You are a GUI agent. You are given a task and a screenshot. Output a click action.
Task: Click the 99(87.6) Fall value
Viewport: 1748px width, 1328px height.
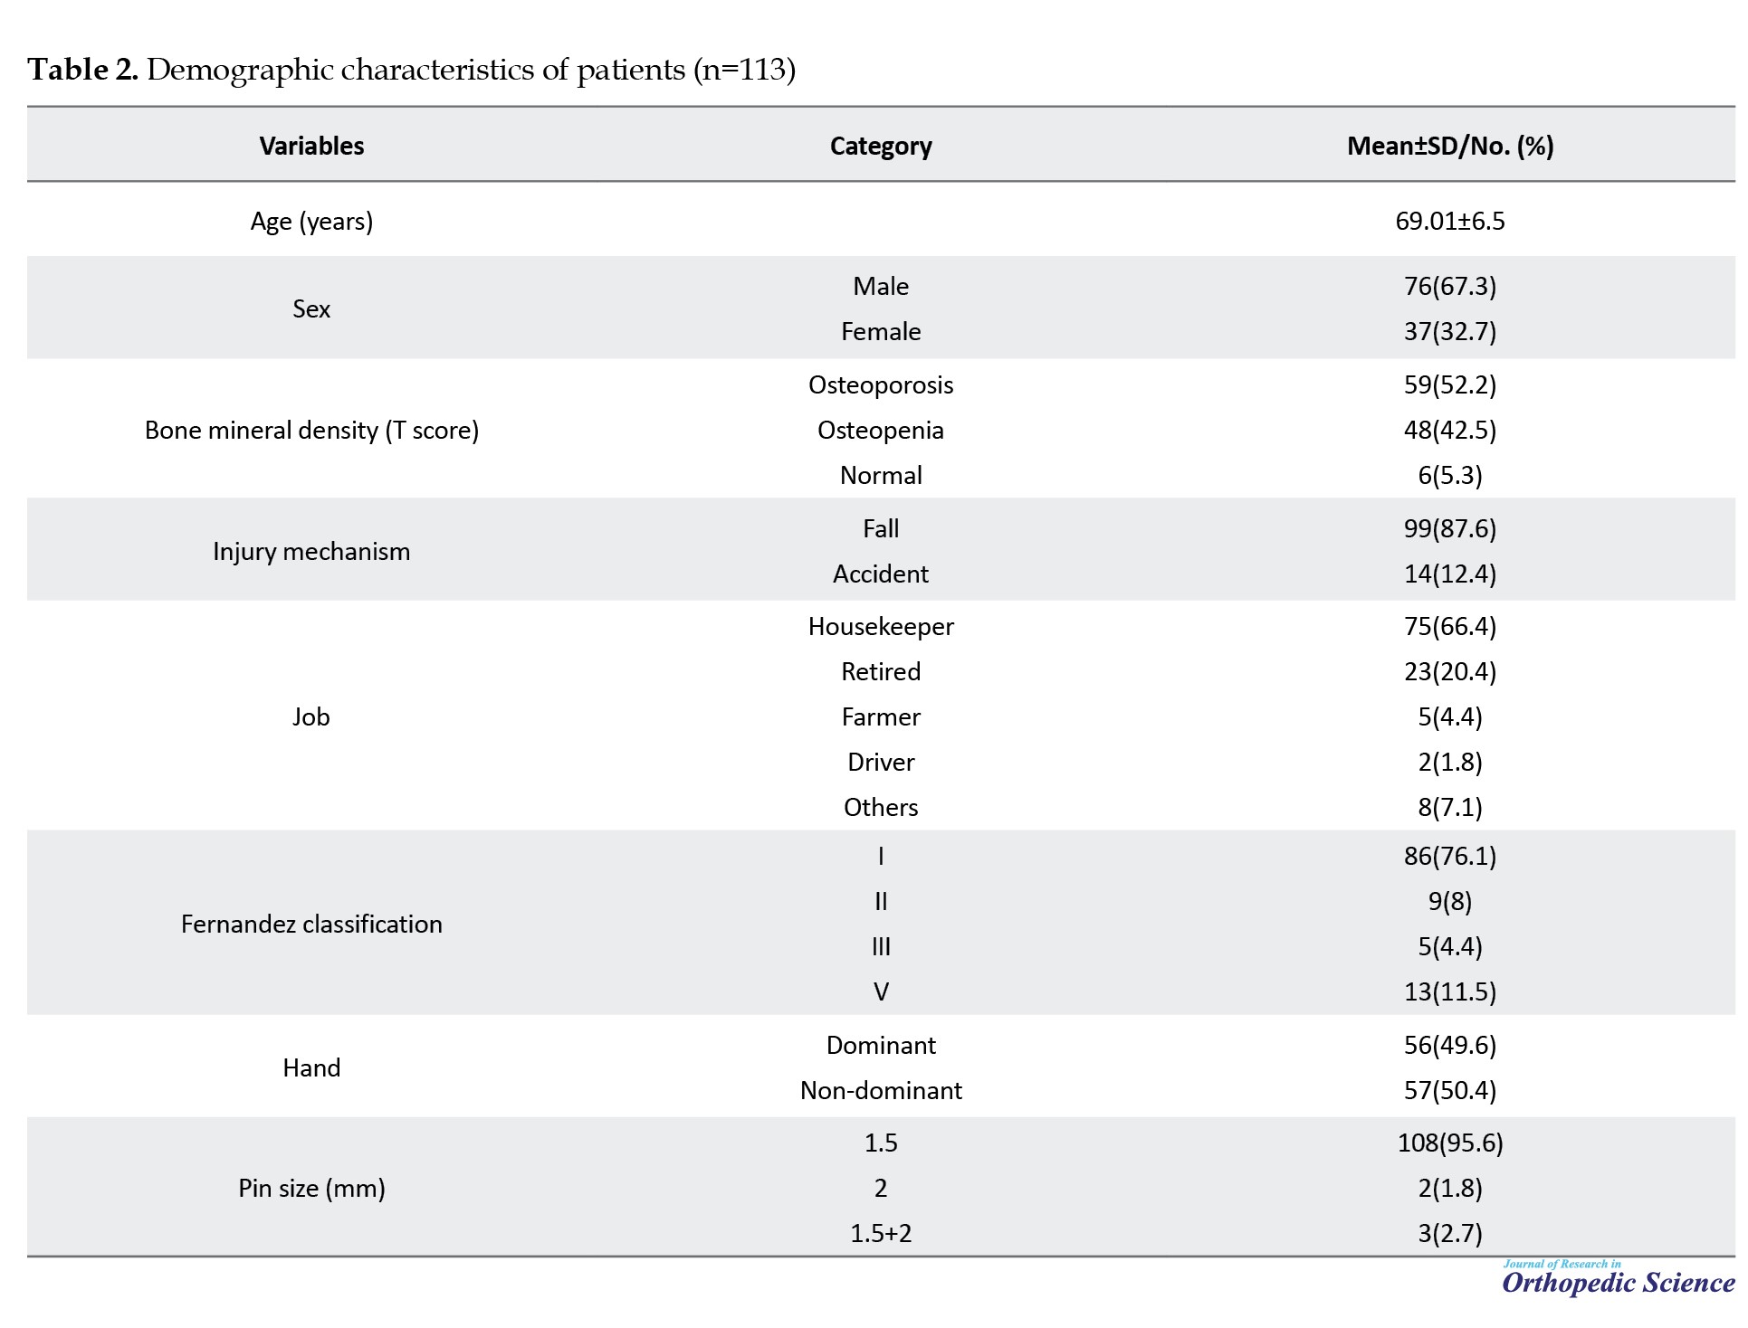[1450, 528]
